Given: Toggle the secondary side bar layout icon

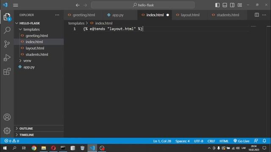Looking at the screenshot, I should [232, 5].
